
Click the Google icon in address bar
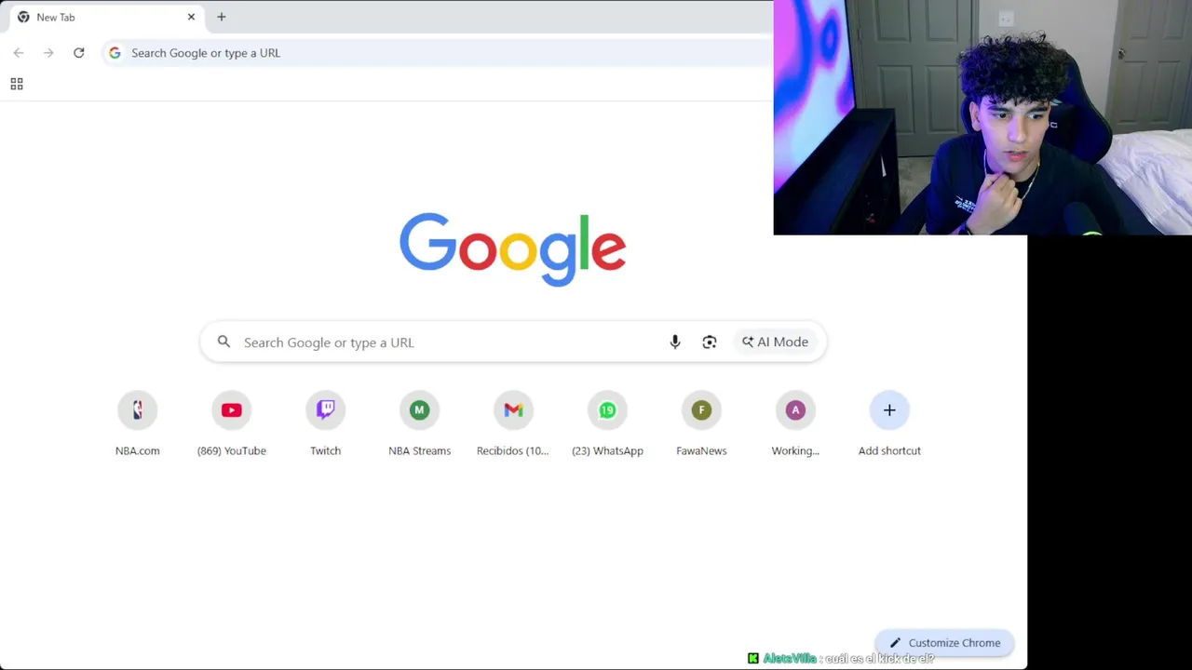tap(115, 53)
